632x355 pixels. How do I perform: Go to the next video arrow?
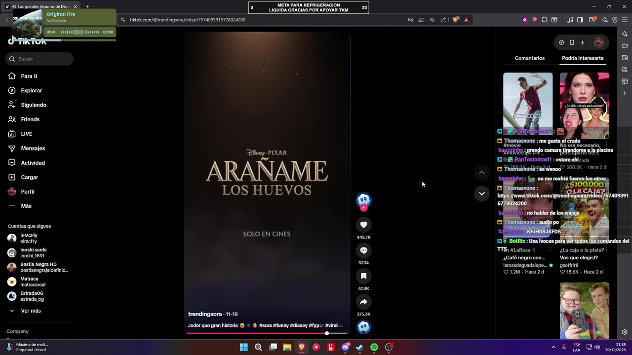point(482,193)
